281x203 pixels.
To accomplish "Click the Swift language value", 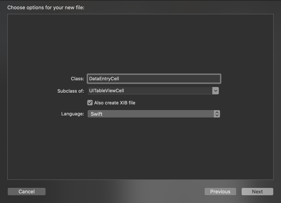I will tap(96, 114).
